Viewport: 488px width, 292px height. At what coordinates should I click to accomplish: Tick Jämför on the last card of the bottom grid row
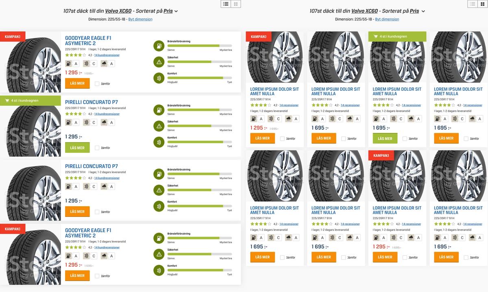[466, 257]
